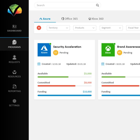The image size is (140, 140).
Task: Click the Office logo in Office 365 tab
Action: [62, 19]
